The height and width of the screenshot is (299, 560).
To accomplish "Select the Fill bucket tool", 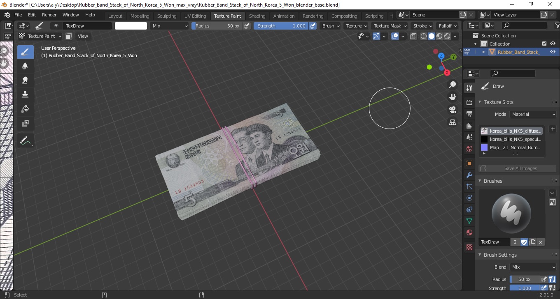I will tap(25, 109).
